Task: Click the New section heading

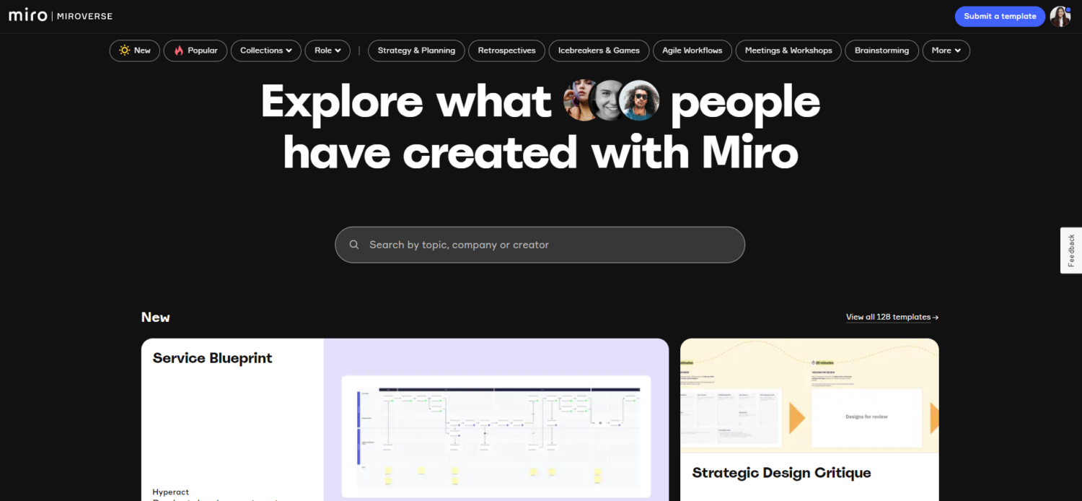Action: (156, 317)
